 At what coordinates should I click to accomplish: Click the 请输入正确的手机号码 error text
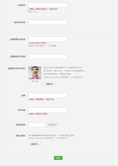tap(38, 114)
